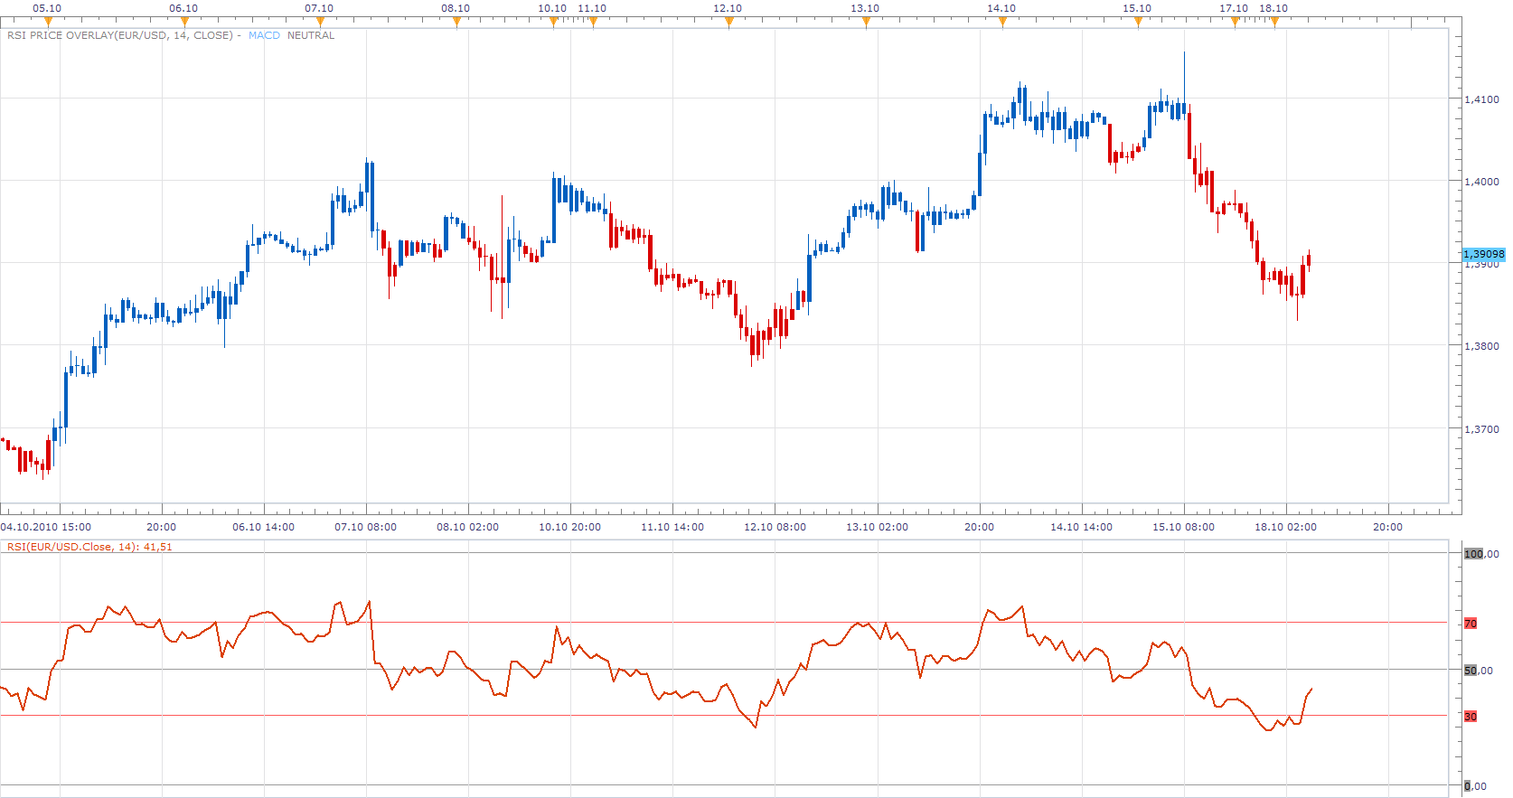Click the 17.10 orange day marker
Viewport: 1513px width, 798px height.
pos(1235,22)
